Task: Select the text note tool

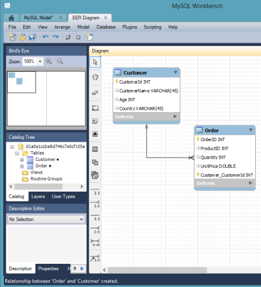Action: tap(95, 121)
